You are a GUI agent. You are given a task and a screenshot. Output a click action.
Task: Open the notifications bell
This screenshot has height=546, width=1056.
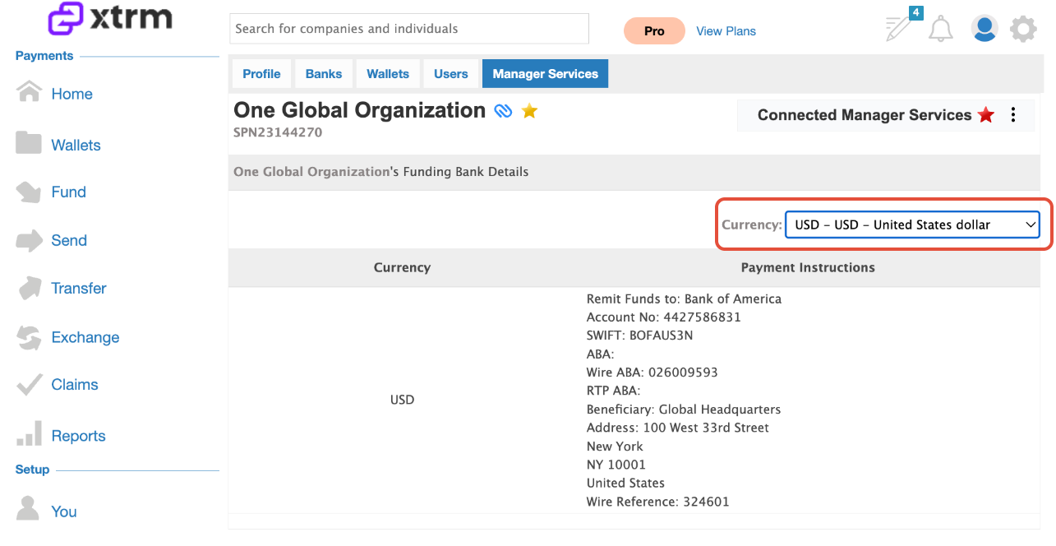(x=941, y=30)
